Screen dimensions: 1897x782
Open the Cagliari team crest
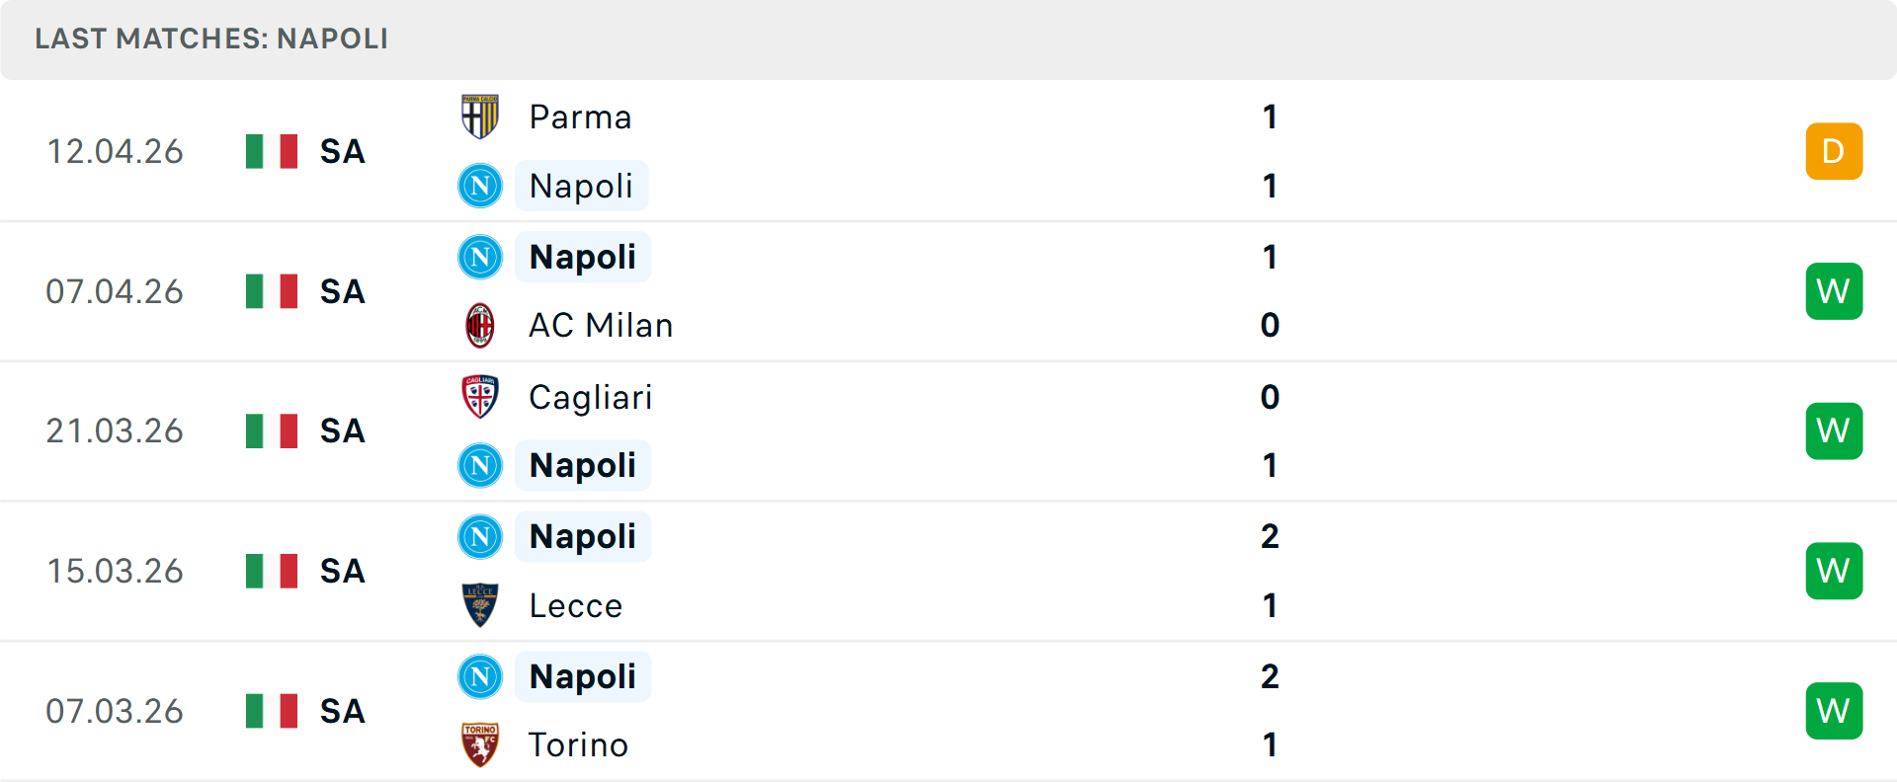[x=480, y=397]
